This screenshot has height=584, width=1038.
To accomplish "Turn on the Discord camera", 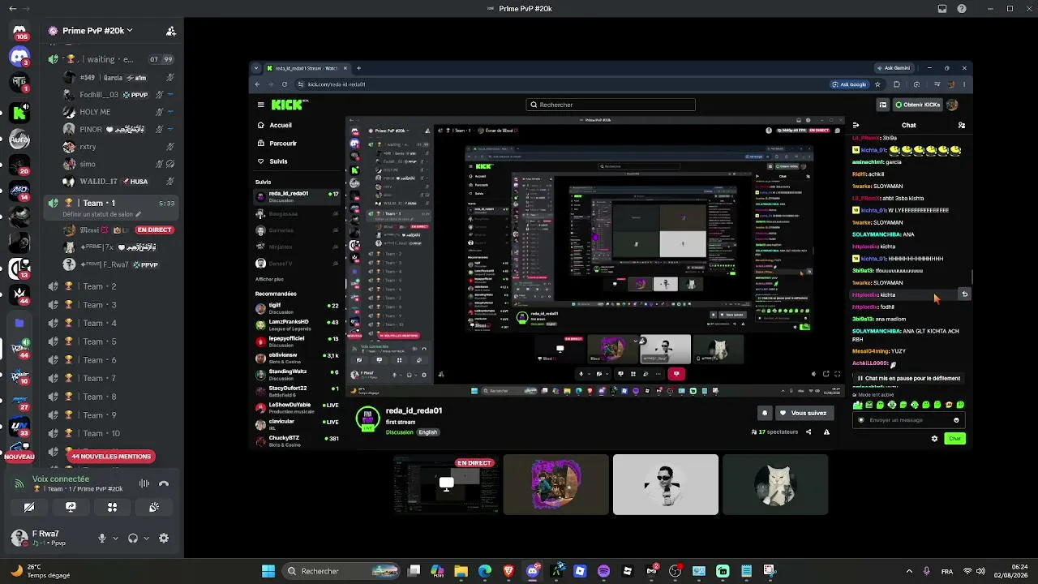I will point(29,507).
